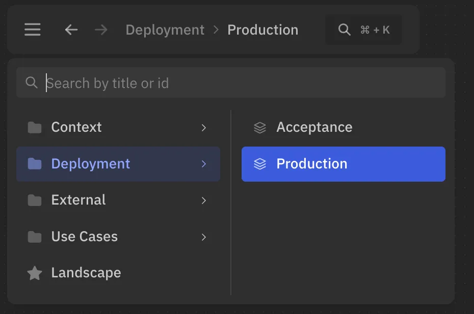This screenshot has width=474, height=314.
Task: Select the Production breadcrumb entry
Action: pos(263,30)
